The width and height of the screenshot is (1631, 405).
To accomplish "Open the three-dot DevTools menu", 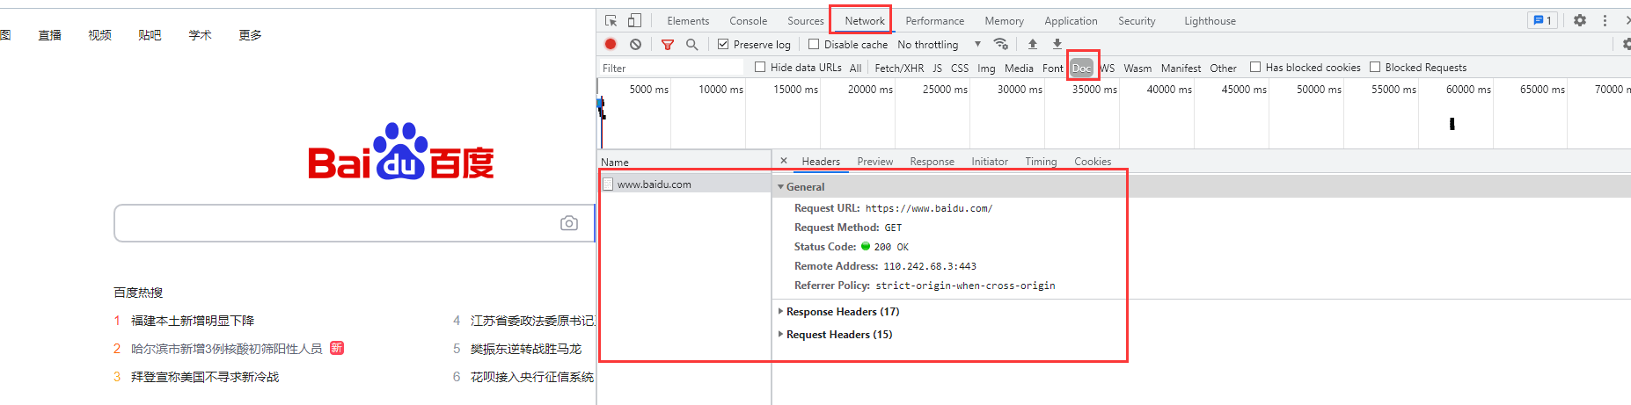I will [x=1605, y=20].
